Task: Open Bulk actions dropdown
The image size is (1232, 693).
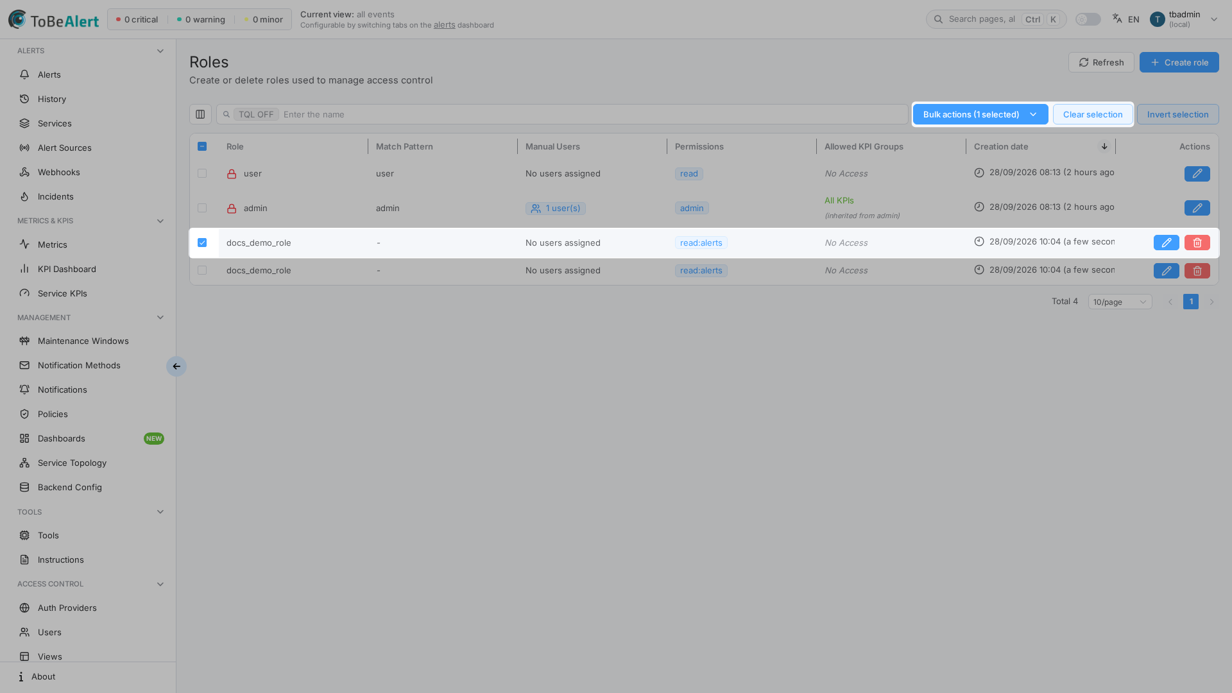Action: [x=980, y=114]
